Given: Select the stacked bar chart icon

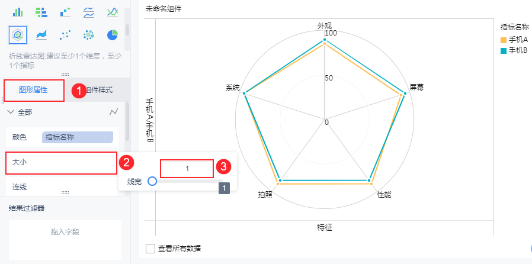Looking at the screenshot, I should click(41, 11).
